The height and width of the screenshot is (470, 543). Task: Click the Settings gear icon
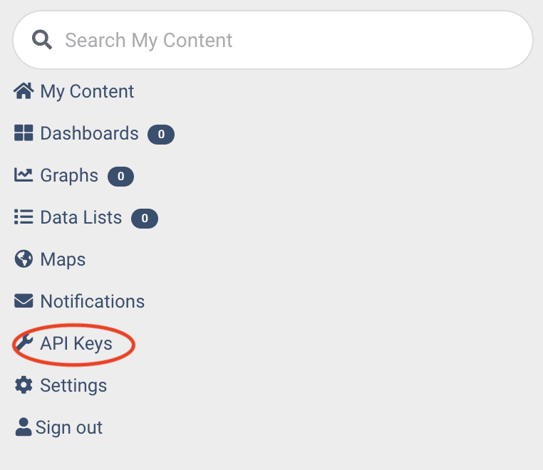coord(24,385)
